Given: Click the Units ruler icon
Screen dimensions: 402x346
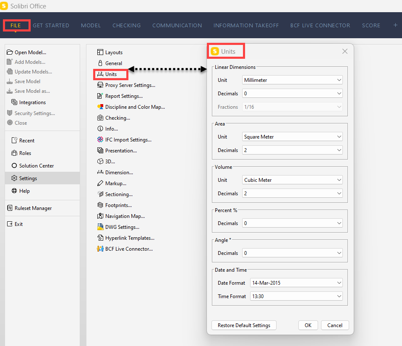Looking at the screenshot, I should [100, 74].
